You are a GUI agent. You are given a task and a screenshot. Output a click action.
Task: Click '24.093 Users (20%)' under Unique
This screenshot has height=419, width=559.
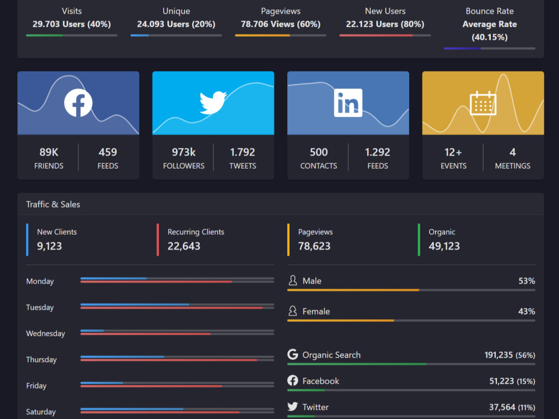coord(176,24)
